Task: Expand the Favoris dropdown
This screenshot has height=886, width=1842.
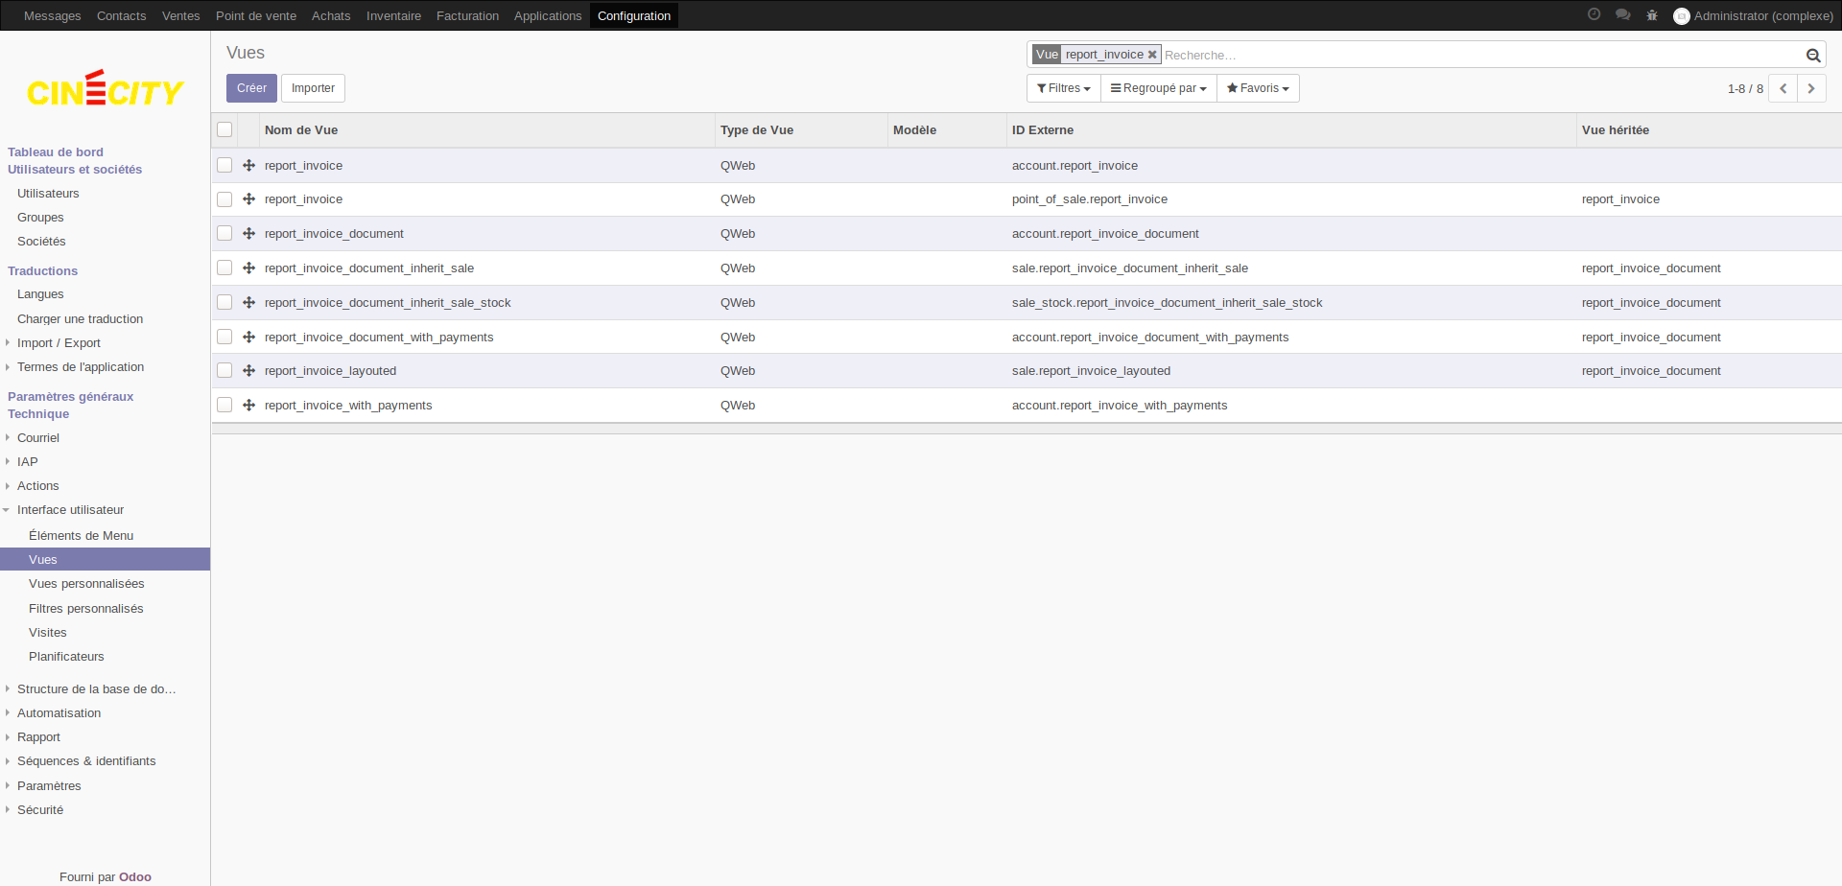Action: point(1257,88)
